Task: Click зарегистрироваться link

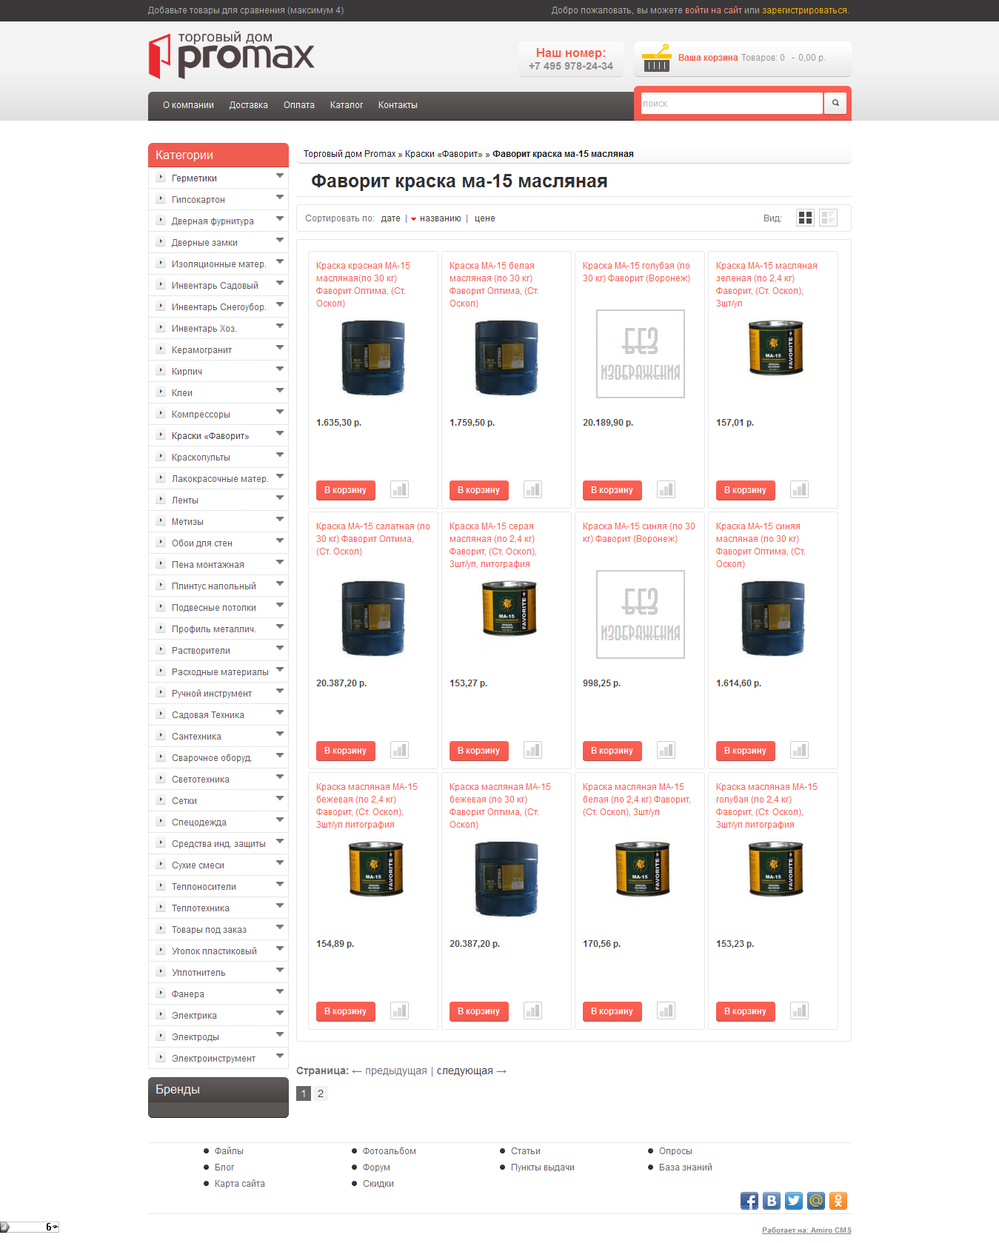Action: [805, 10]
